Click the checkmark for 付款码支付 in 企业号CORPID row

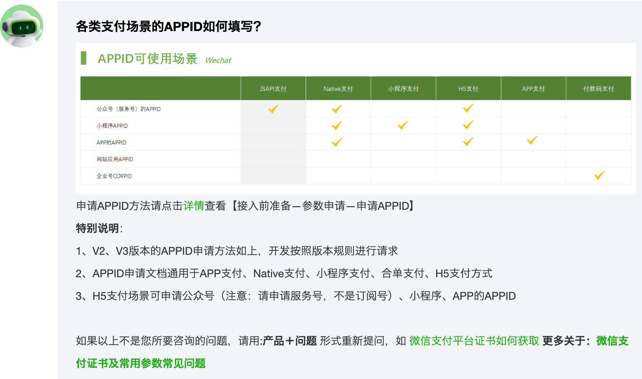tap(599, 175)
